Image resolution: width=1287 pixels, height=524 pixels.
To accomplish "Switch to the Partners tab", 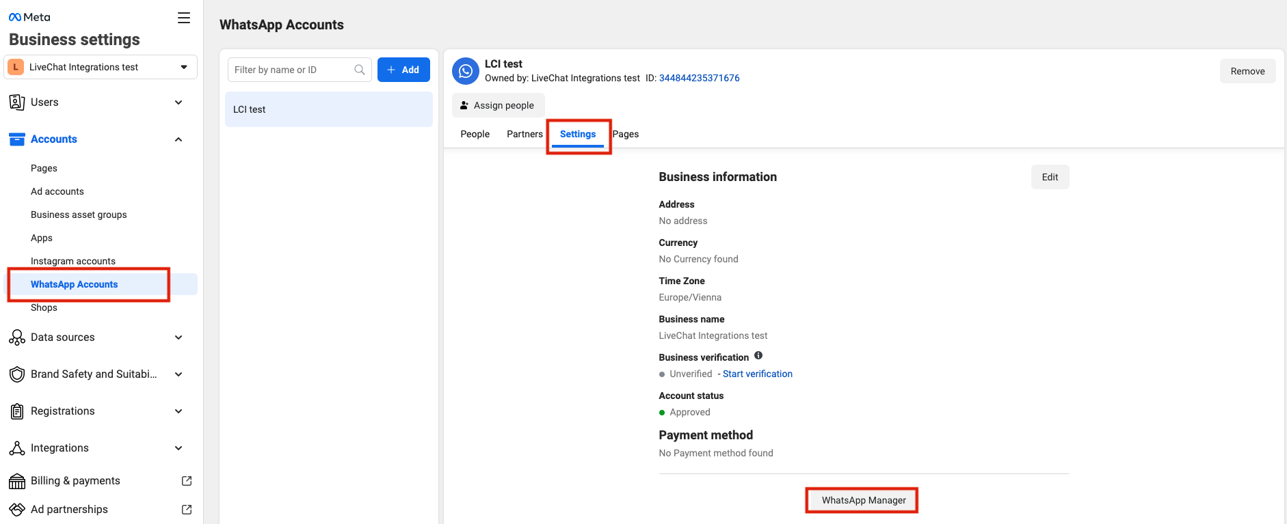I will pyautogui.click(x=525, y=134).
